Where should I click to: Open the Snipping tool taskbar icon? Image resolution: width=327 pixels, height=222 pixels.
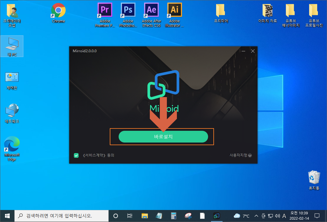pos(188,216)
